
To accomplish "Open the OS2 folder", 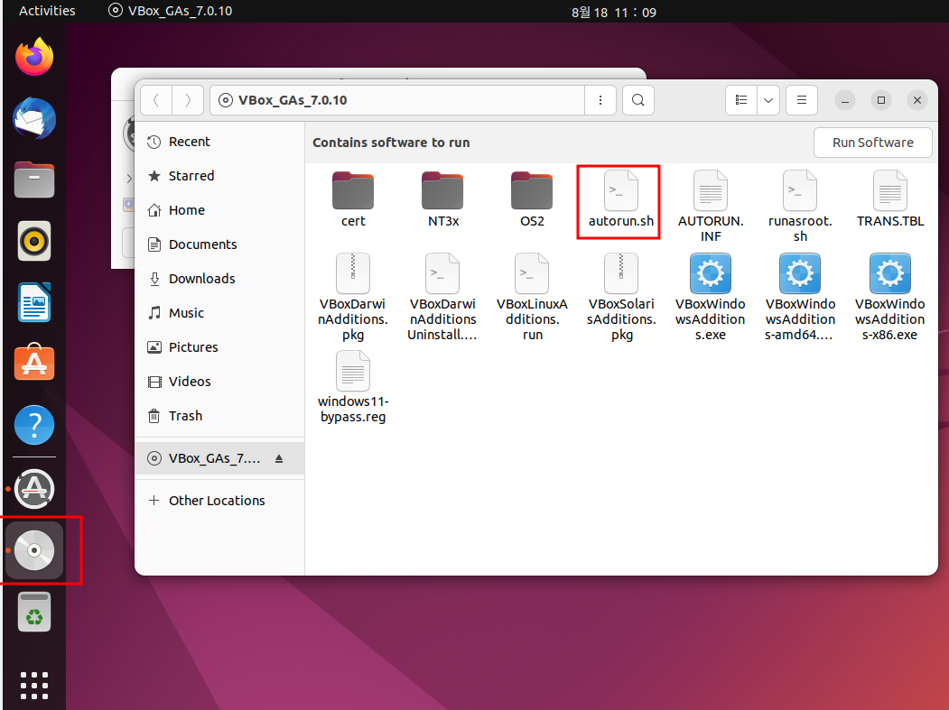I will point(532,199).
